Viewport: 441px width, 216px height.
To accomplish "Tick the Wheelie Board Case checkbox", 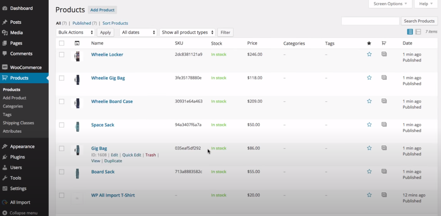I will tap(61, 101).
